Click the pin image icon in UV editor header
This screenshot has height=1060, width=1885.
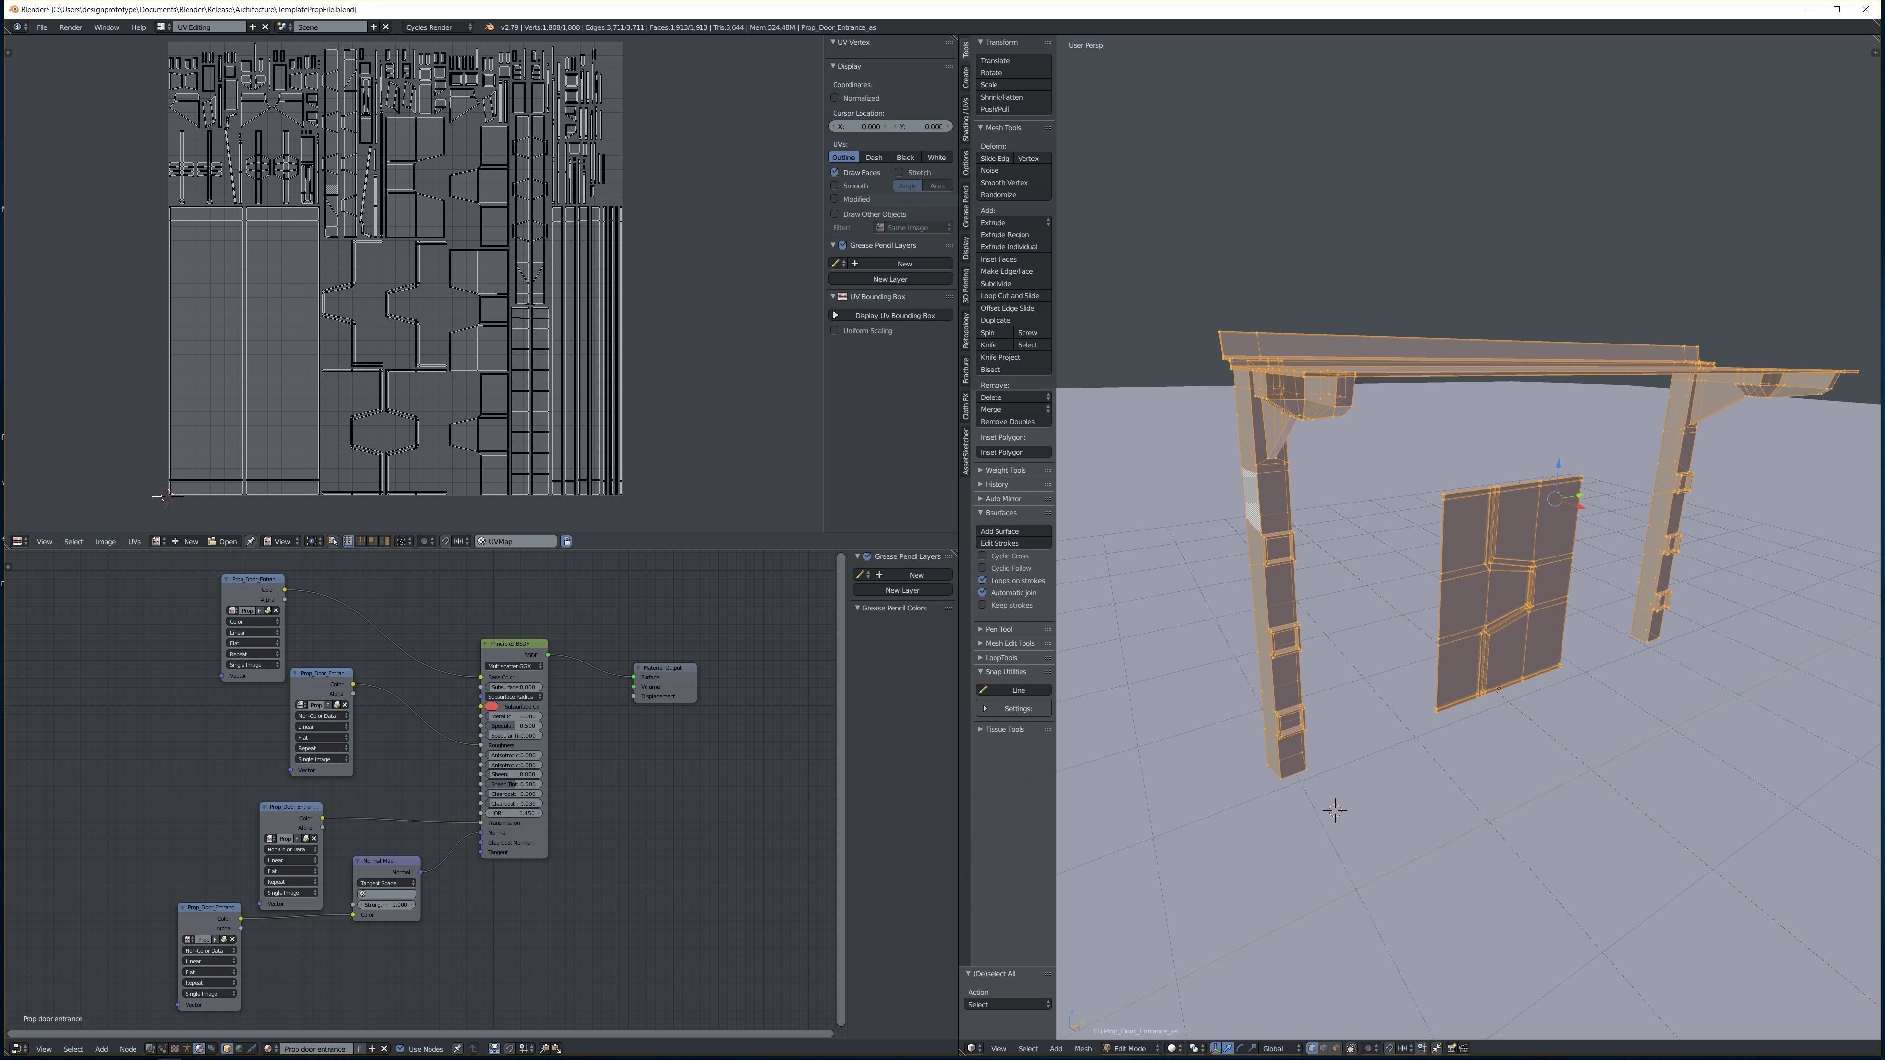(250, 541)
